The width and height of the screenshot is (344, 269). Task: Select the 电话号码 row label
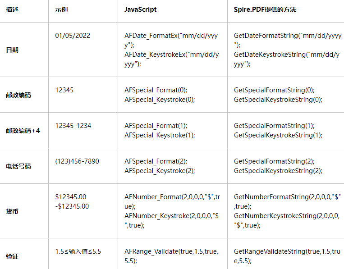tap(18, 166)
